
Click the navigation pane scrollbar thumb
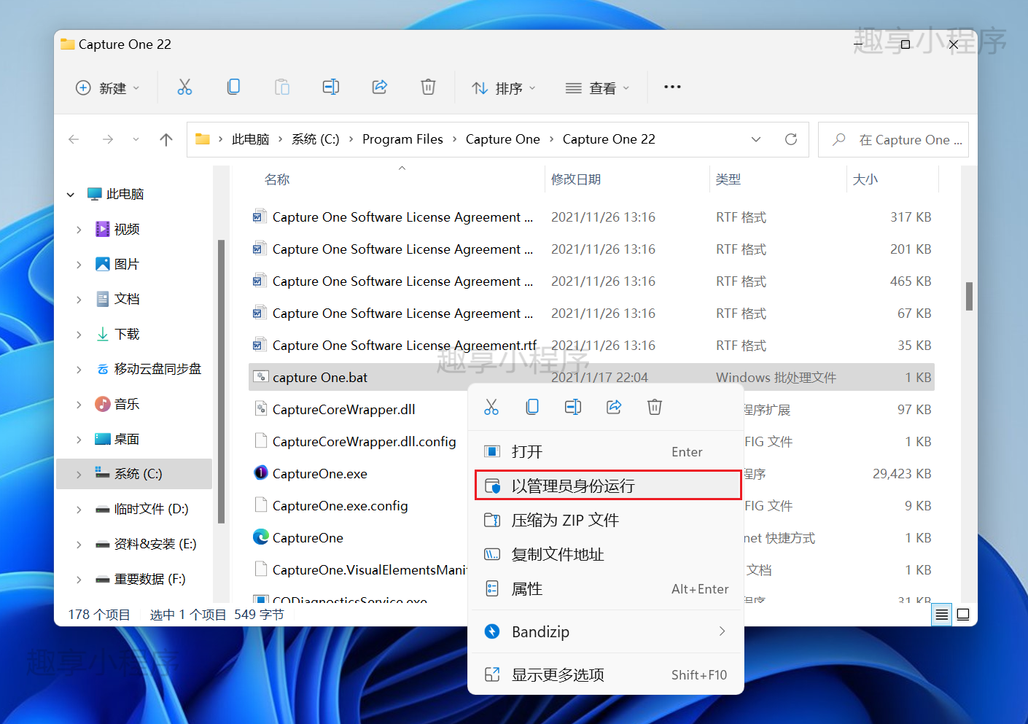pos(221,381)
